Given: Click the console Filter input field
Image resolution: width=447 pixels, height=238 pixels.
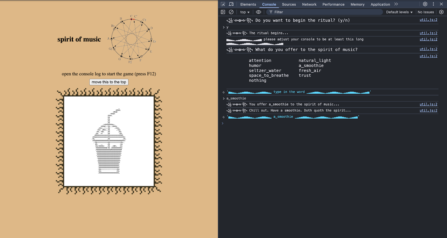Looking at the screenshot, I should pos(324,12).
